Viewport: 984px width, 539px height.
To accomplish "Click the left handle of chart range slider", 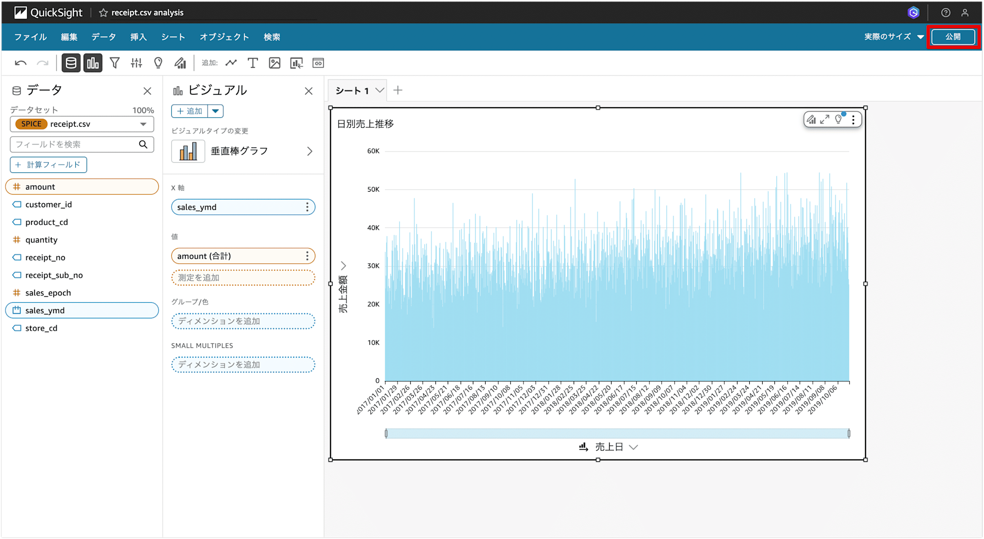I will coord(386,433).
